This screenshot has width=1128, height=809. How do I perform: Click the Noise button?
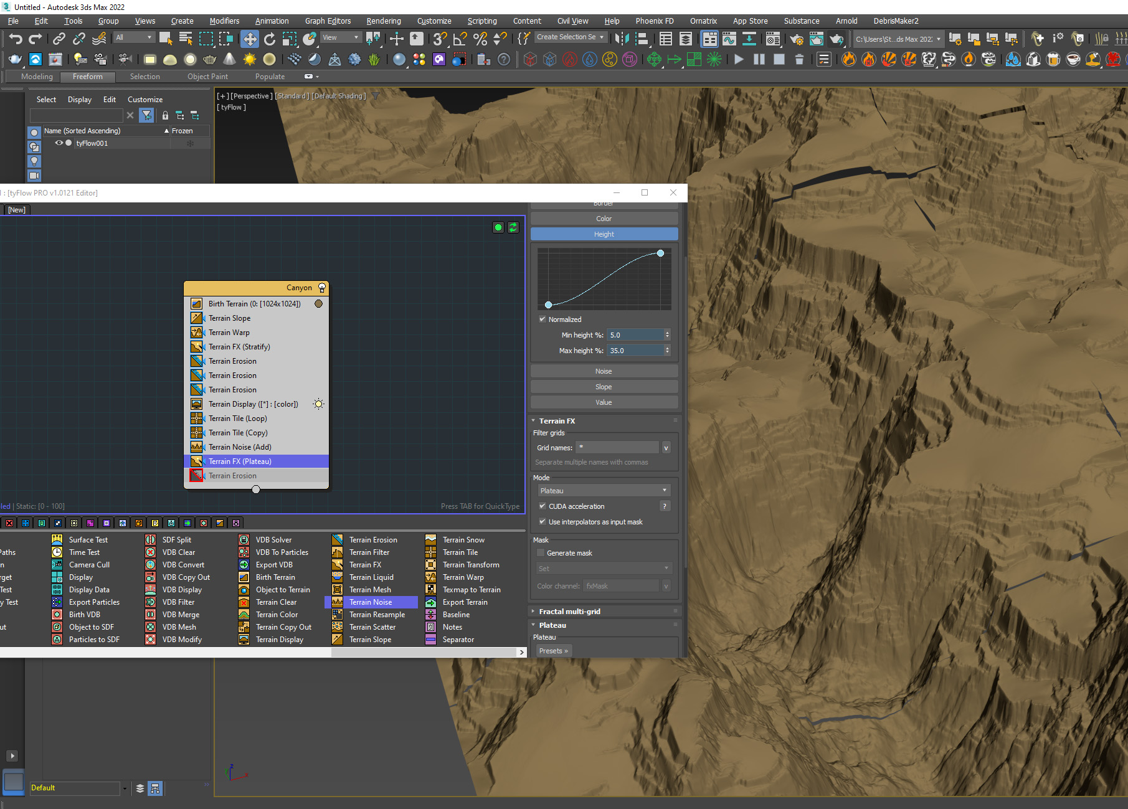point(604,371)
